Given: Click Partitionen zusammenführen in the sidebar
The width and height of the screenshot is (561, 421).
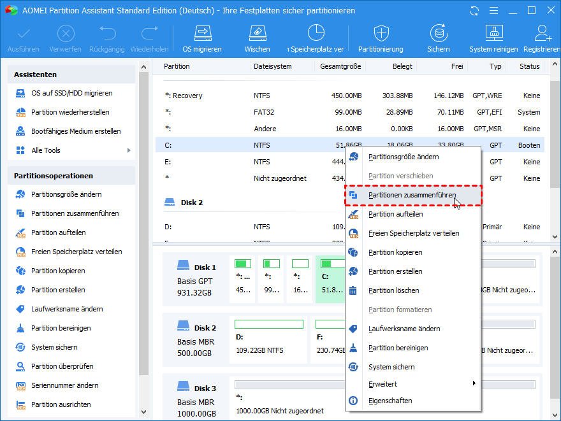Looking at the screenshot, I should tap(75, 214).
